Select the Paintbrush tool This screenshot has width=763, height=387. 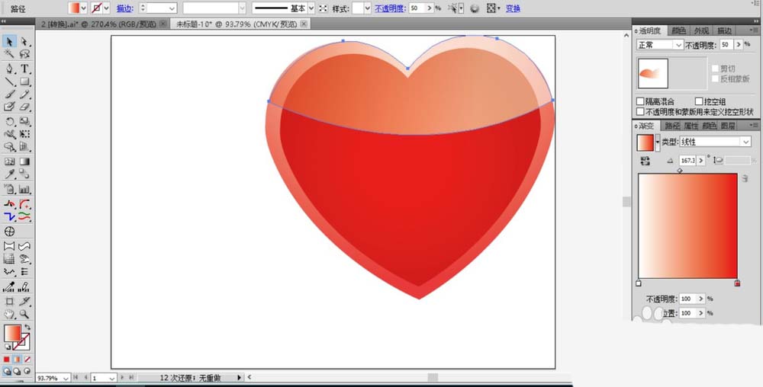point(9,94)
